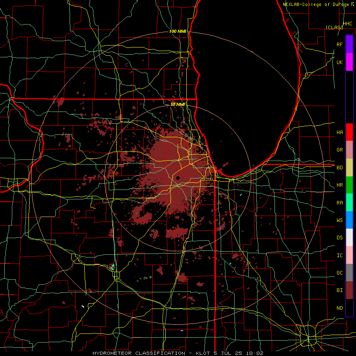Viewport: 356px width, 356px height.
Task: Click the HA legend label
Action: coord(339,132)
